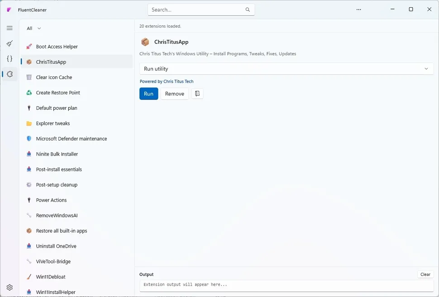Click the chevron arrow of Run utility dropdown

coord(426,69)
